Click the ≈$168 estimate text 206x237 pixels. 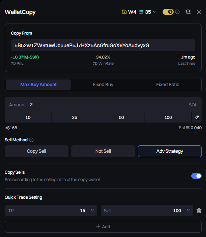(x=11, y=128)
